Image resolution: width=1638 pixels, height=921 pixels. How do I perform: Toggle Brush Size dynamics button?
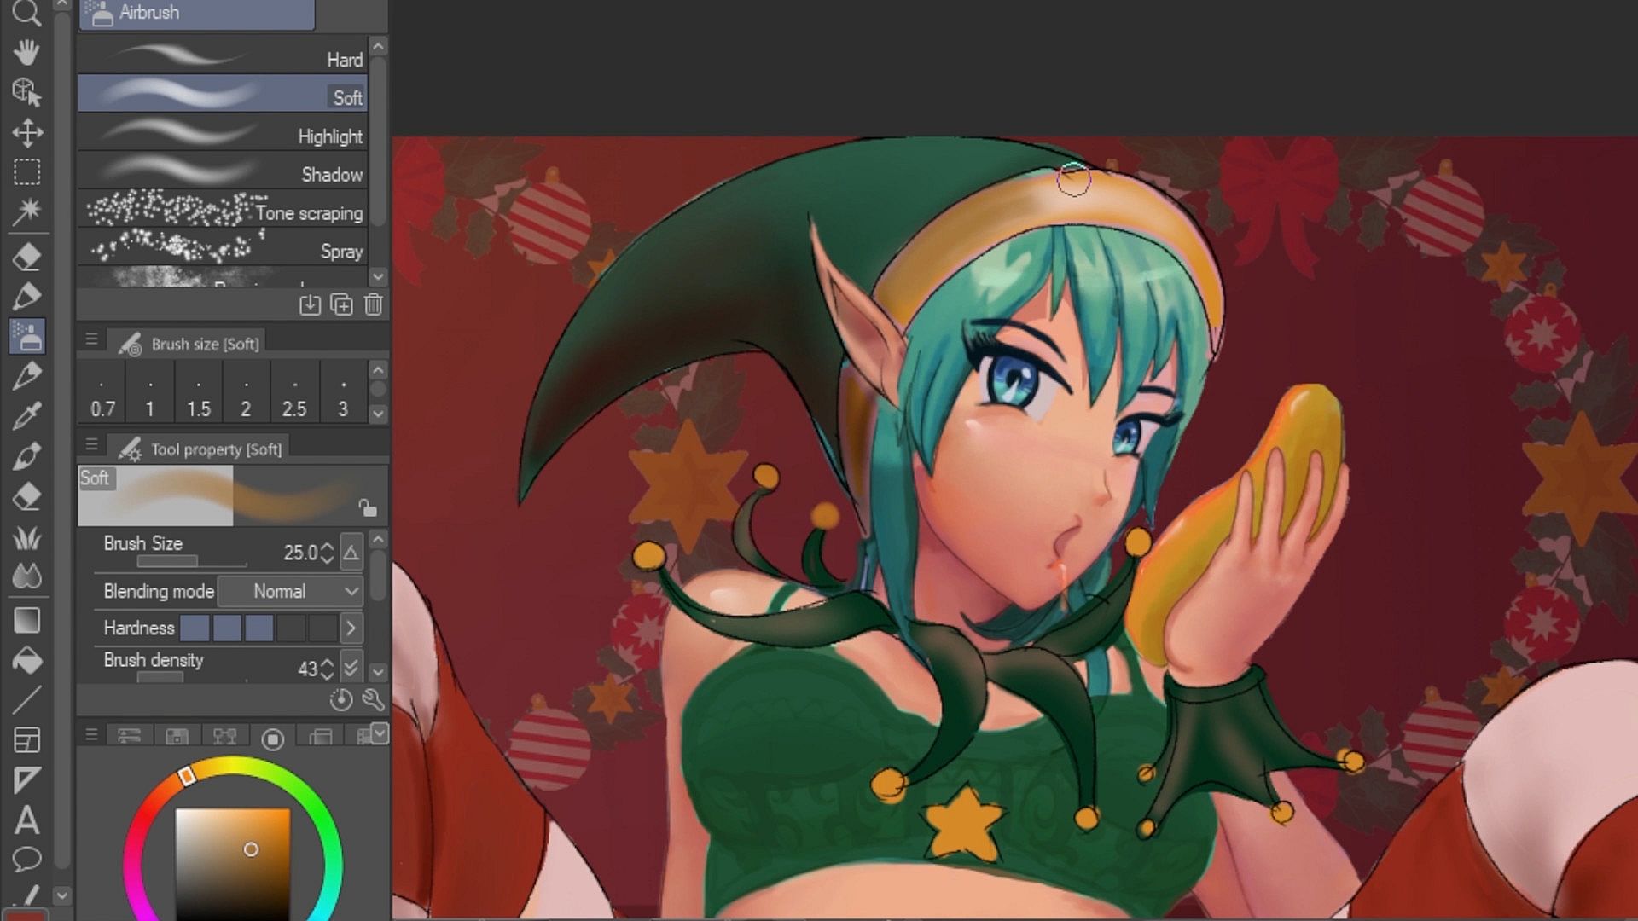[x=351, y=553]
